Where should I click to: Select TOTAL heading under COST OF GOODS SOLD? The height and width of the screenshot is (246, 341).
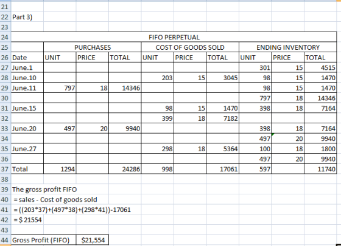tap(223, 58)
